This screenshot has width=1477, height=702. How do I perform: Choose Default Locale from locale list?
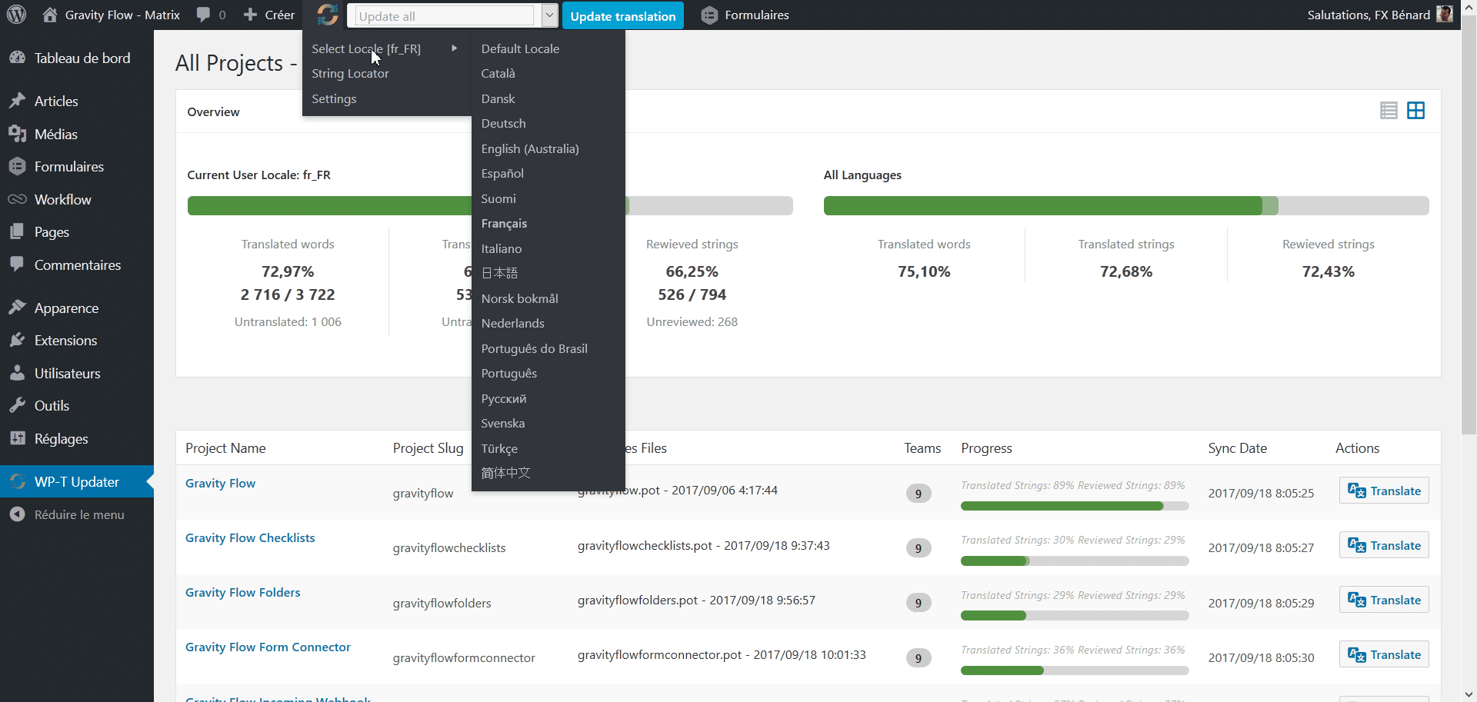(520, 48)
